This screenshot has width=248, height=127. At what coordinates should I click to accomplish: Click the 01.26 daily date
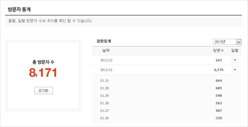click(104, 118)
